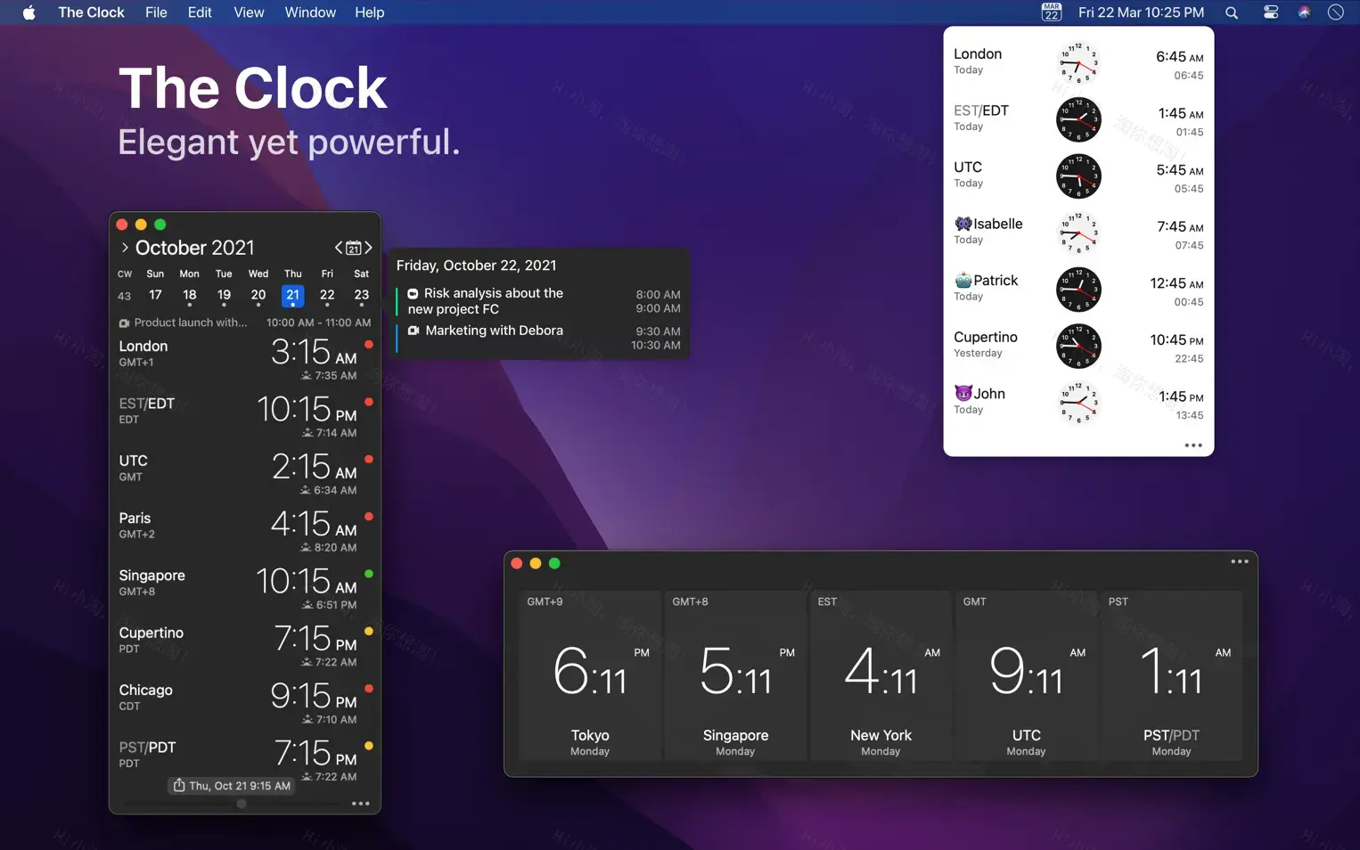This screenshot has width=1360, height=850.
Task: Toggle the yellow status dot next to Cupertino
Action: pyautogui.click(x=368, y=630)
